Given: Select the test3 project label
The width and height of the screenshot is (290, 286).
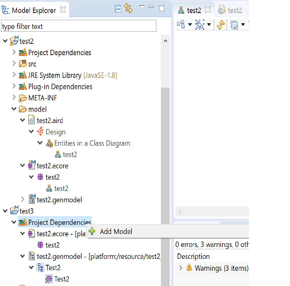Looking at the screenshot, I should tap(26, 211).
